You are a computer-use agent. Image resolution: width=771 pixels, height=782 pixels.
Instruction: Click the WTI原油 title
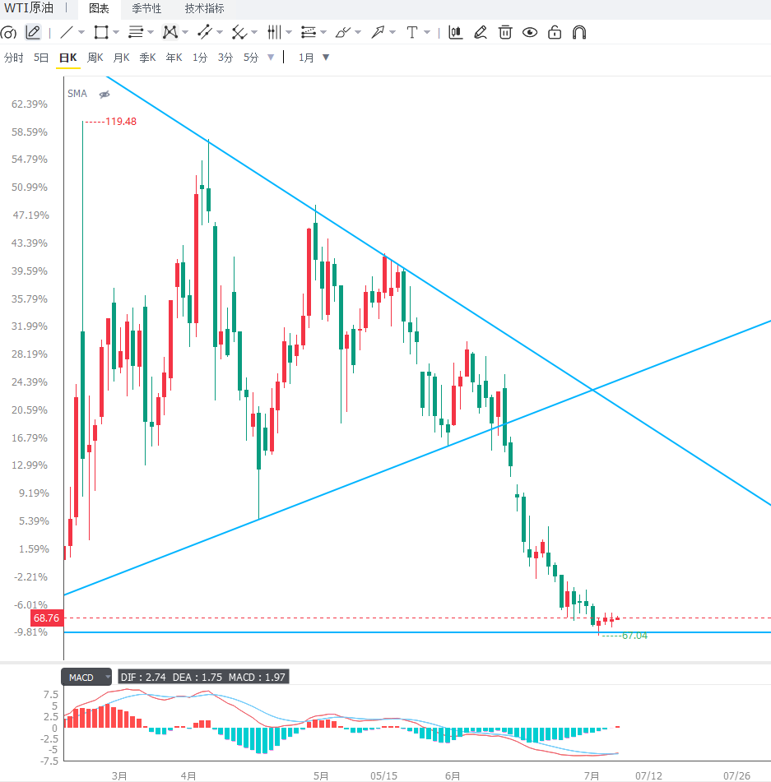coord(29,8)
